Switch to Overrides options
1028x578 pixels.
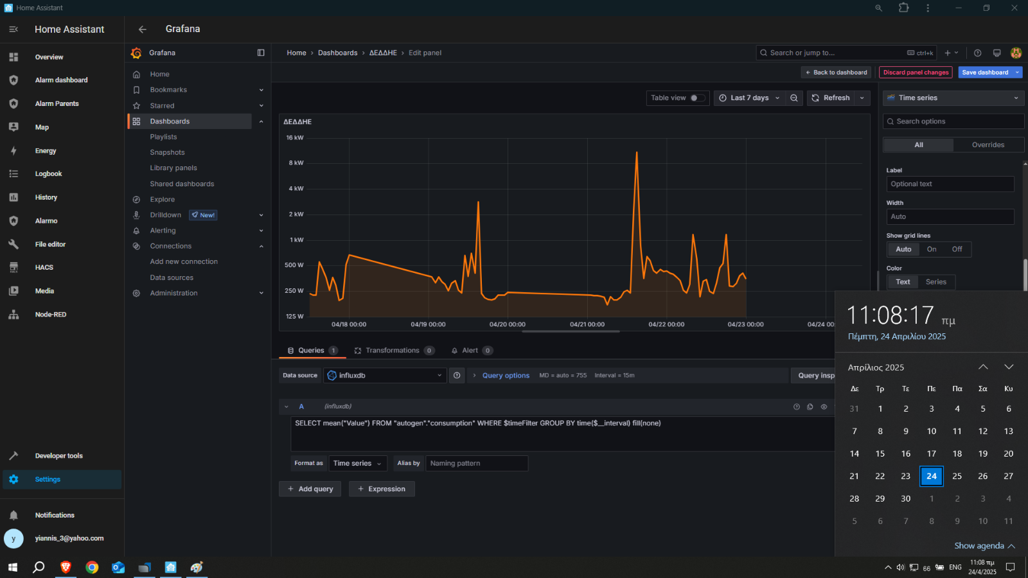[x=988, y=145]
